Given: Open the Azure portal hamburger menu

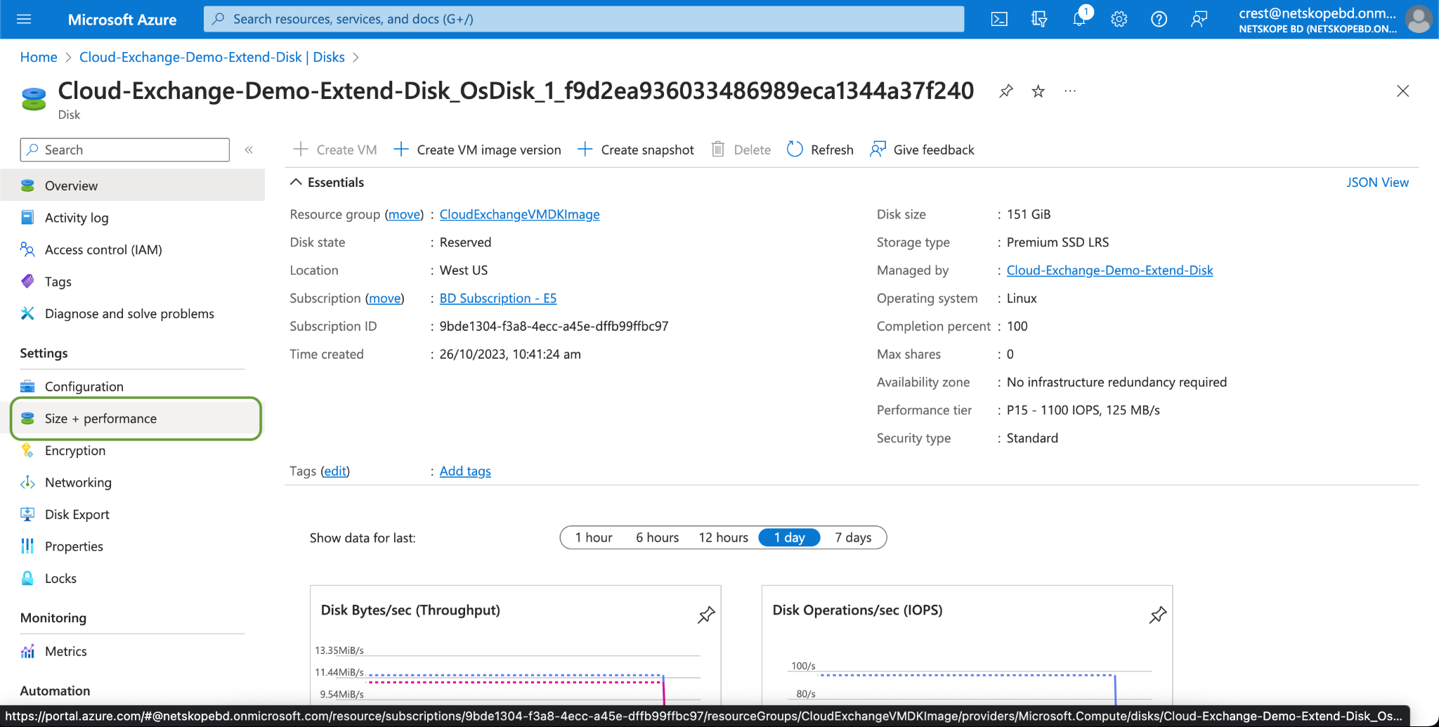Looking at the screenshot, I should pyautogui.click(x=24, y=19).
